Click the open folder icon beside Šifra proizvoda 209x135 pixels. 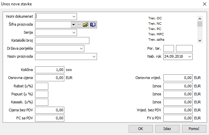coord(86,24)
